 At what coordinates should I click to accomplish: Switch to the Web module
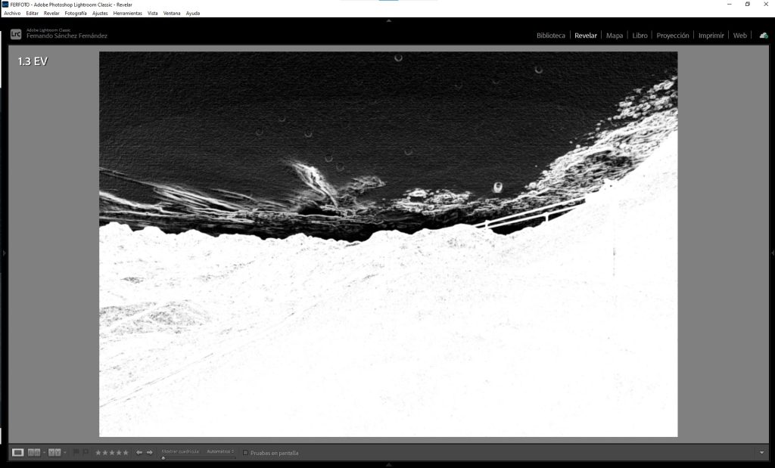point(740,36)
